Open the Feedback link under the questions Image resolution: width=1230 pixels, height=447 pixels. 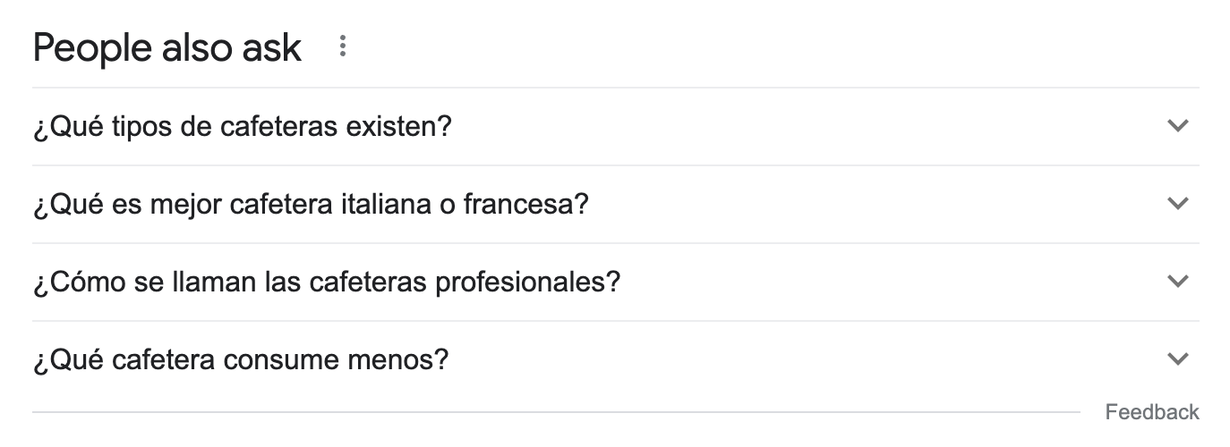coord(1152,412)
